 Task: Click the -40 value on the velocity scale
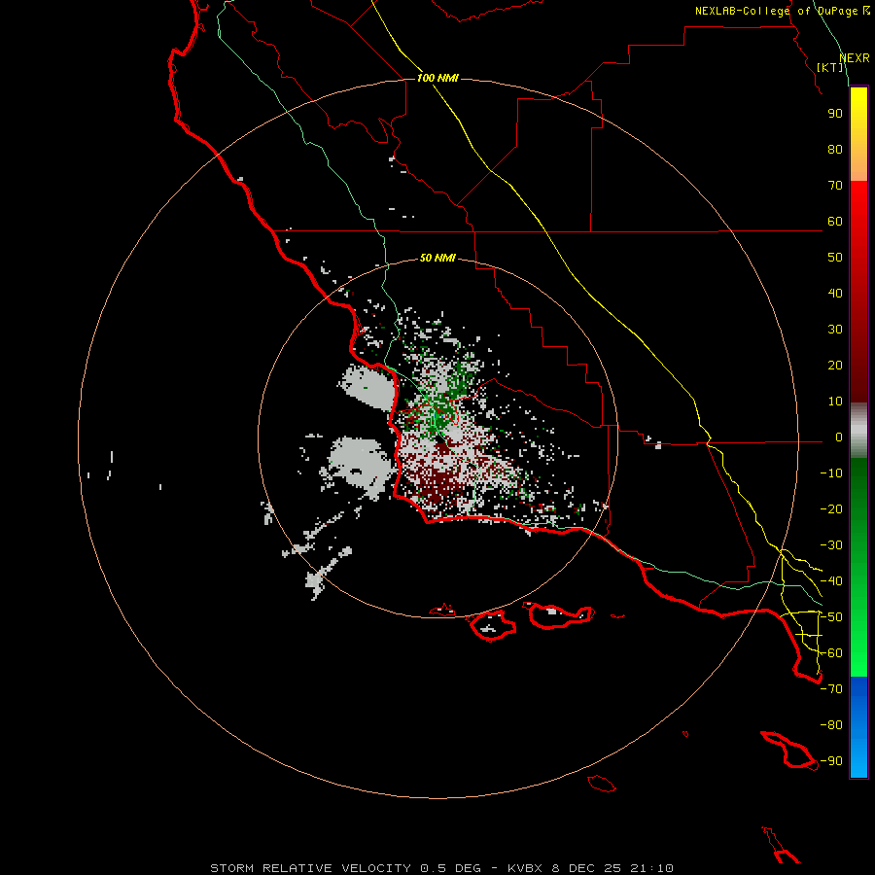[x=831, y=581]
